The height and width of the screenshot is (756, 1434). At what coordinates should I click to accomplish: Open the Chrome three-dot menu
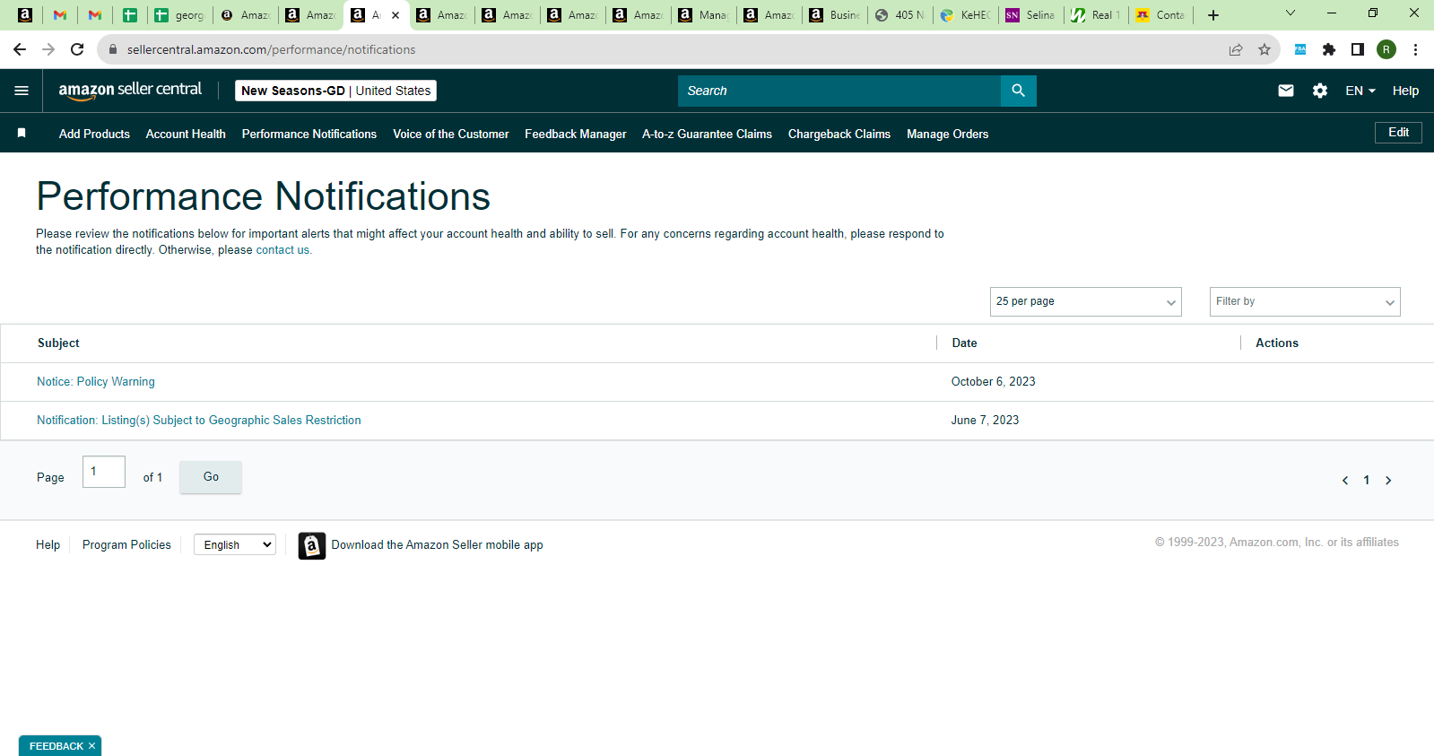[x=1415, y=49]
